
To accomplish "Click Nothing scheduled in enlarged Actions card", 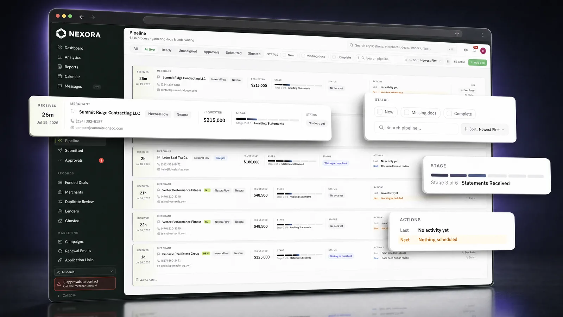I will tap(438, 240).
